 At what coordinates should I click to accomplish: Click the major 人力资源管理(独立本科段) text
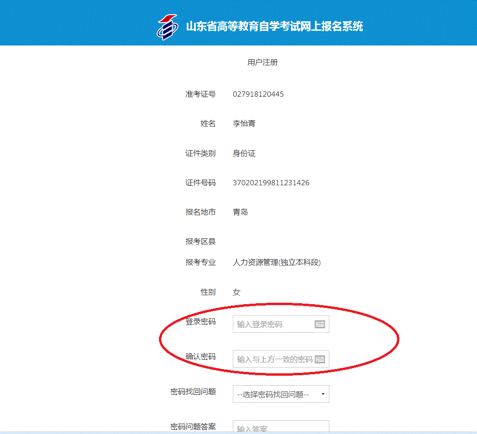tap(276, 262)
